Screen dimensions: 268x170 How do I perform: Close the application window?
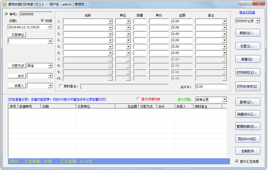click(x=259, y=3)
